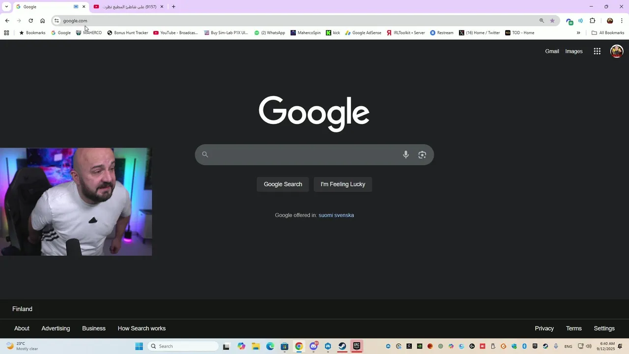Open the apps grid in bookmarks bar
This screenshot has width=629, height=354.
coord(6,33)
